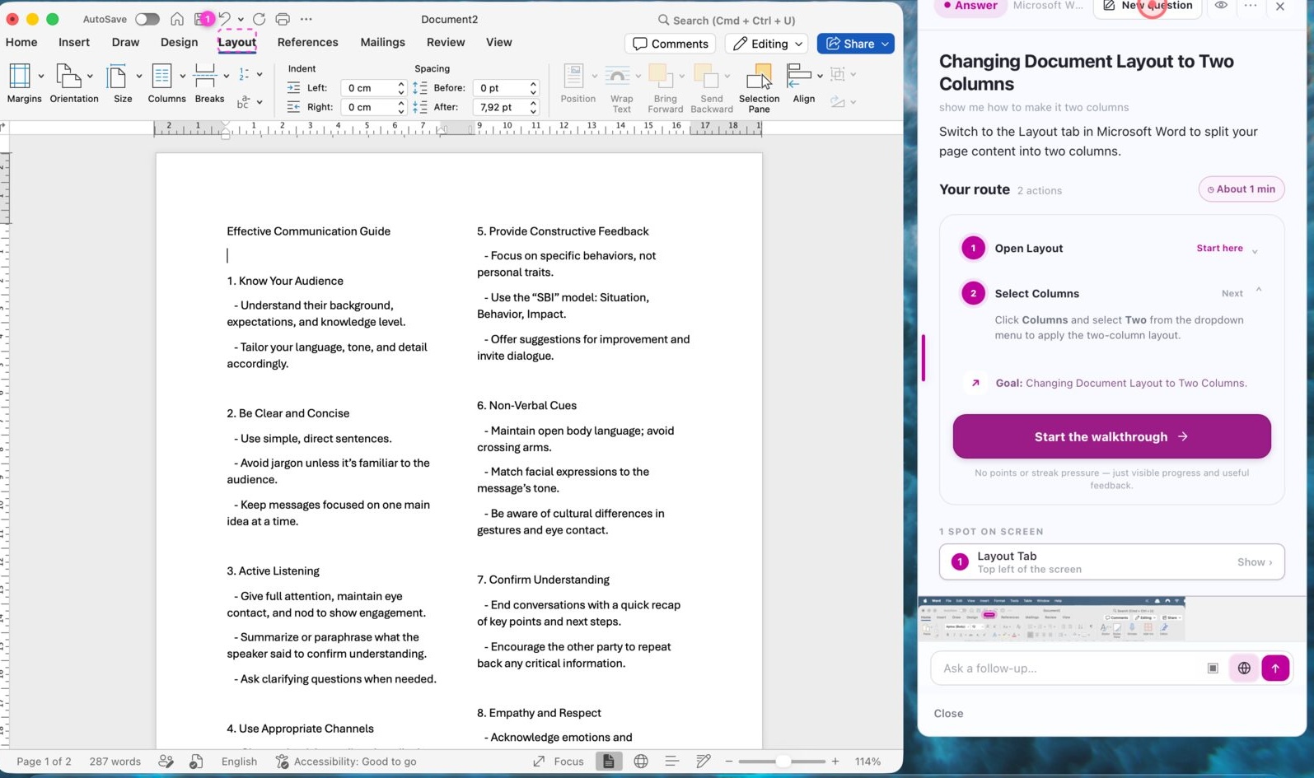Image resolution: width=1314 pixels, height=778 pixels.
Task: Click the Home icon in title bar
Action: (177, 19)
